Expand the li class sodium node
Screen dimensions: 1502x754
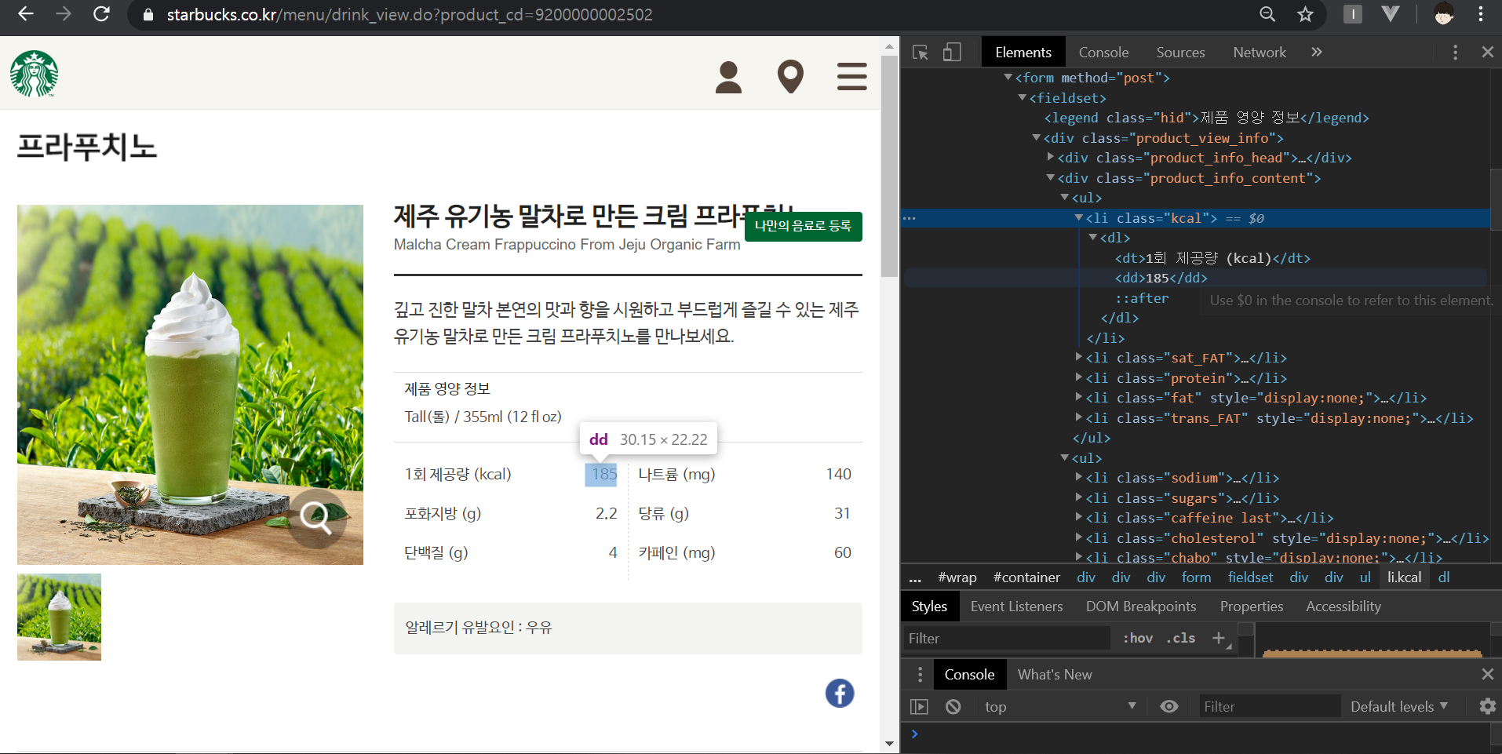(x=1079, y=477)
